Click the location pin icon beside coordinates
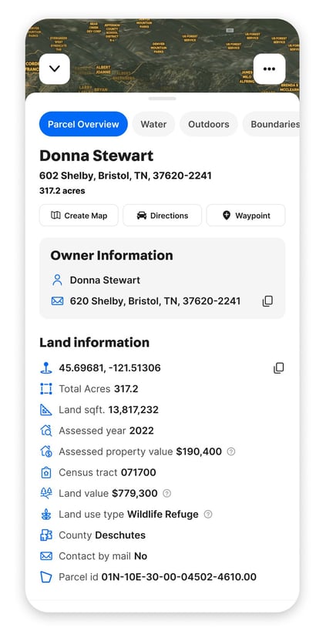 46,368
